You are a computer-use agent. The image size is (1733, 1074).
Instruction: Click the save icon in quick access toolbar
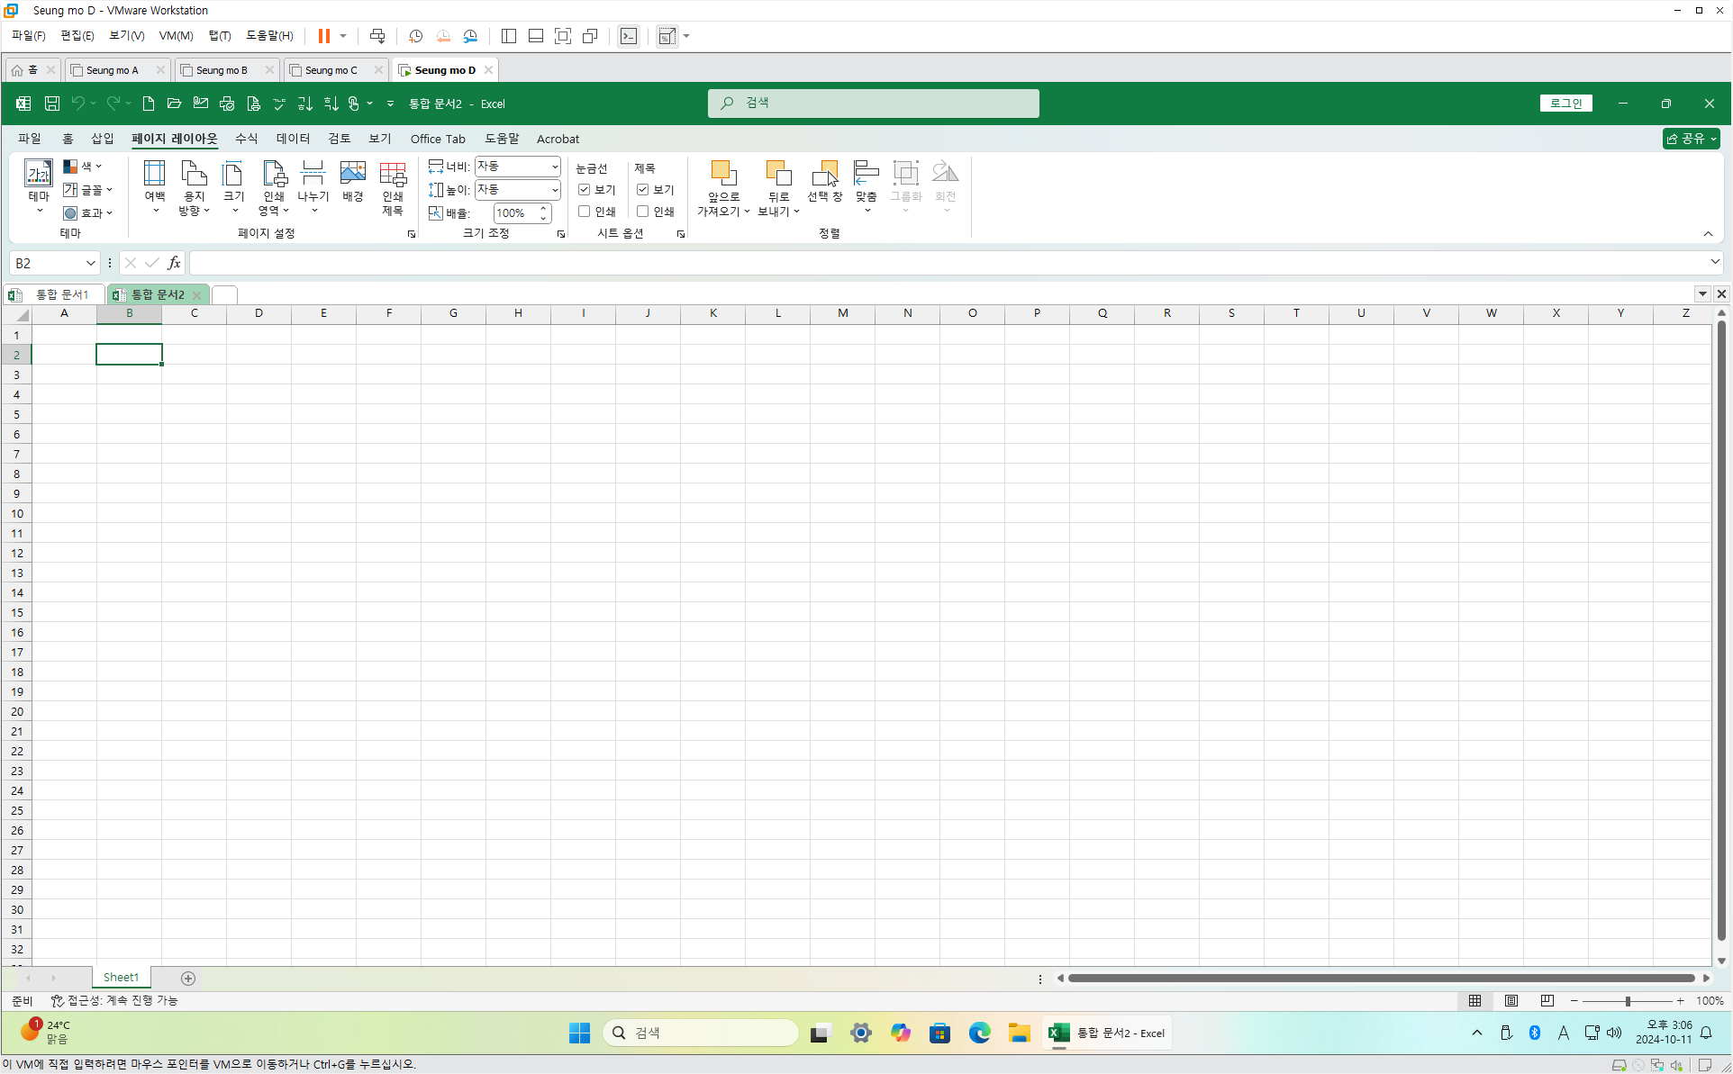[52, 104]
